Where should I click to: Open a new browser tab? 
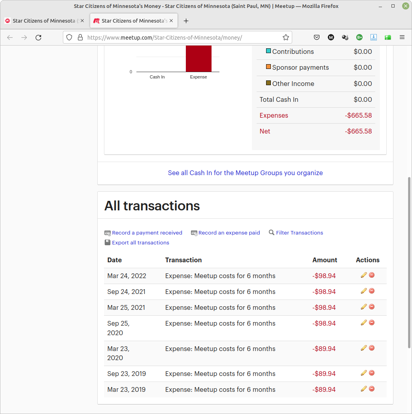click(x=186, y=21)
